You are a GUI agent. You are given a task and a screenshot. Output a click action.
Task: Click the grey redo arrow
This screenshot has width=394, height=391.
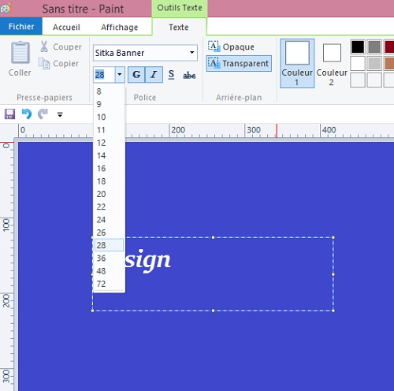coord(43,114)
